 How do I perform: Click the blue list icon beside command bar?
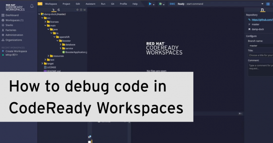pos(268,4)
